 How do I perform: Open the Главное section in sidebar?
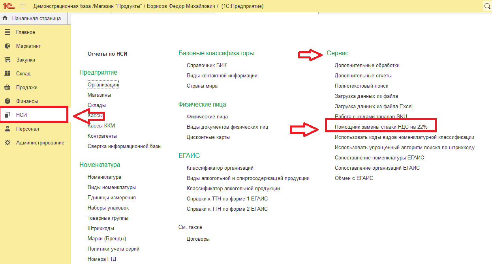pyautogui.click(x=25, y=32)
